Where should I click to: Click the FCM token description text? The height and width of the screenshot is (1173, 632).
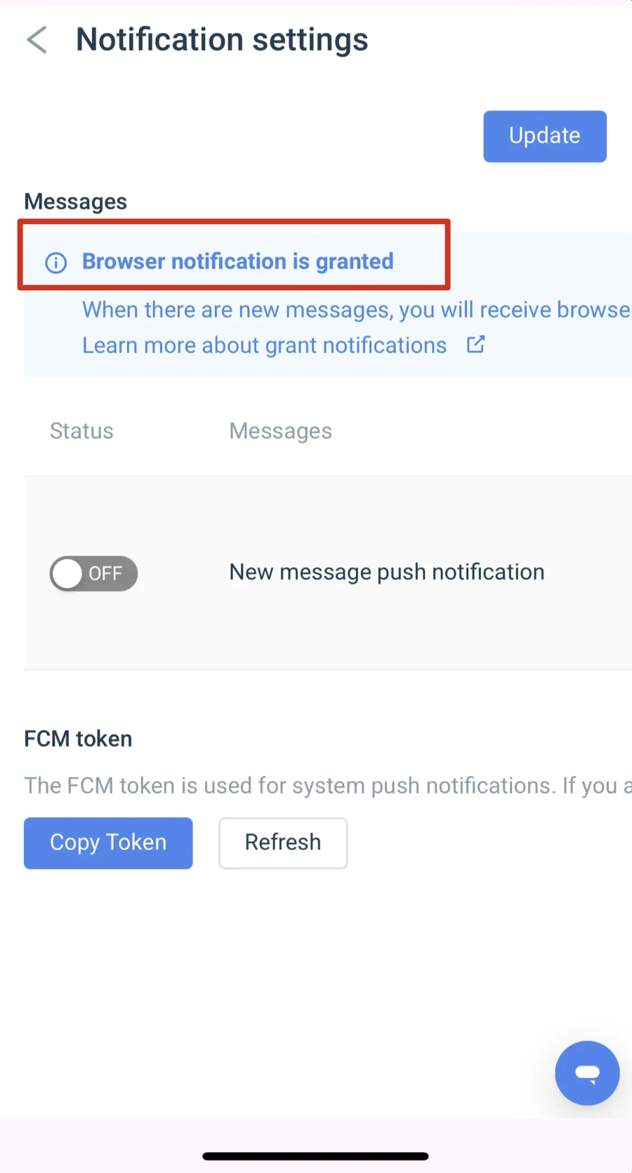point(328,785)
